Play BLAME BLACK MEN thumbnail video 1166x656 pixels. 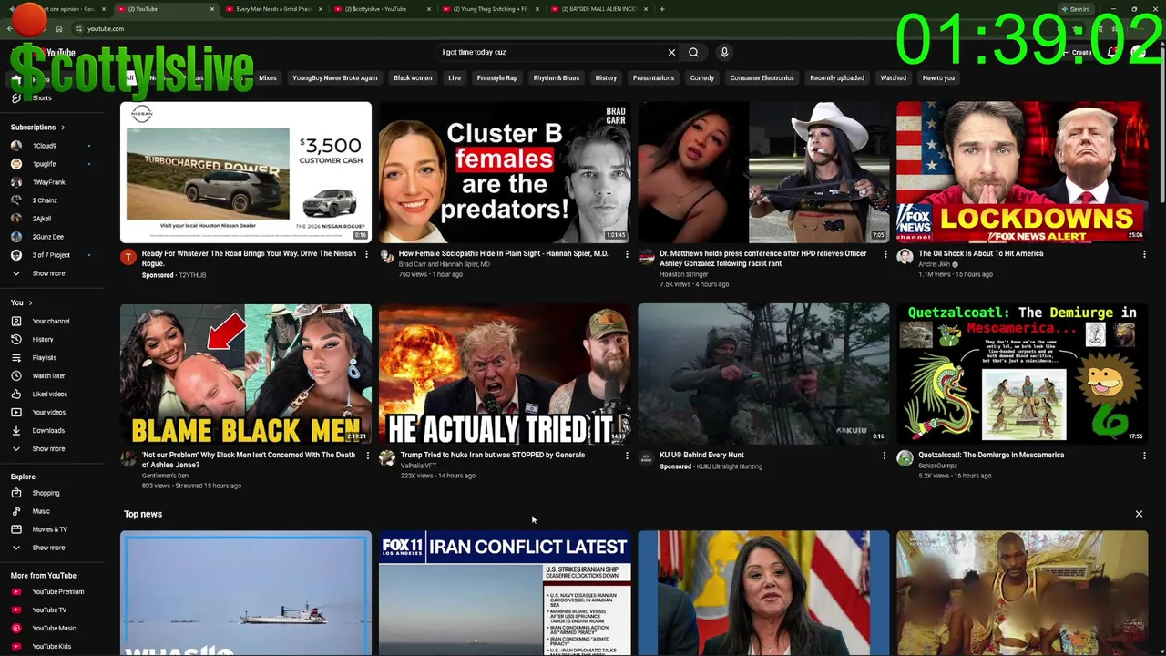click(x=246, y=374)
